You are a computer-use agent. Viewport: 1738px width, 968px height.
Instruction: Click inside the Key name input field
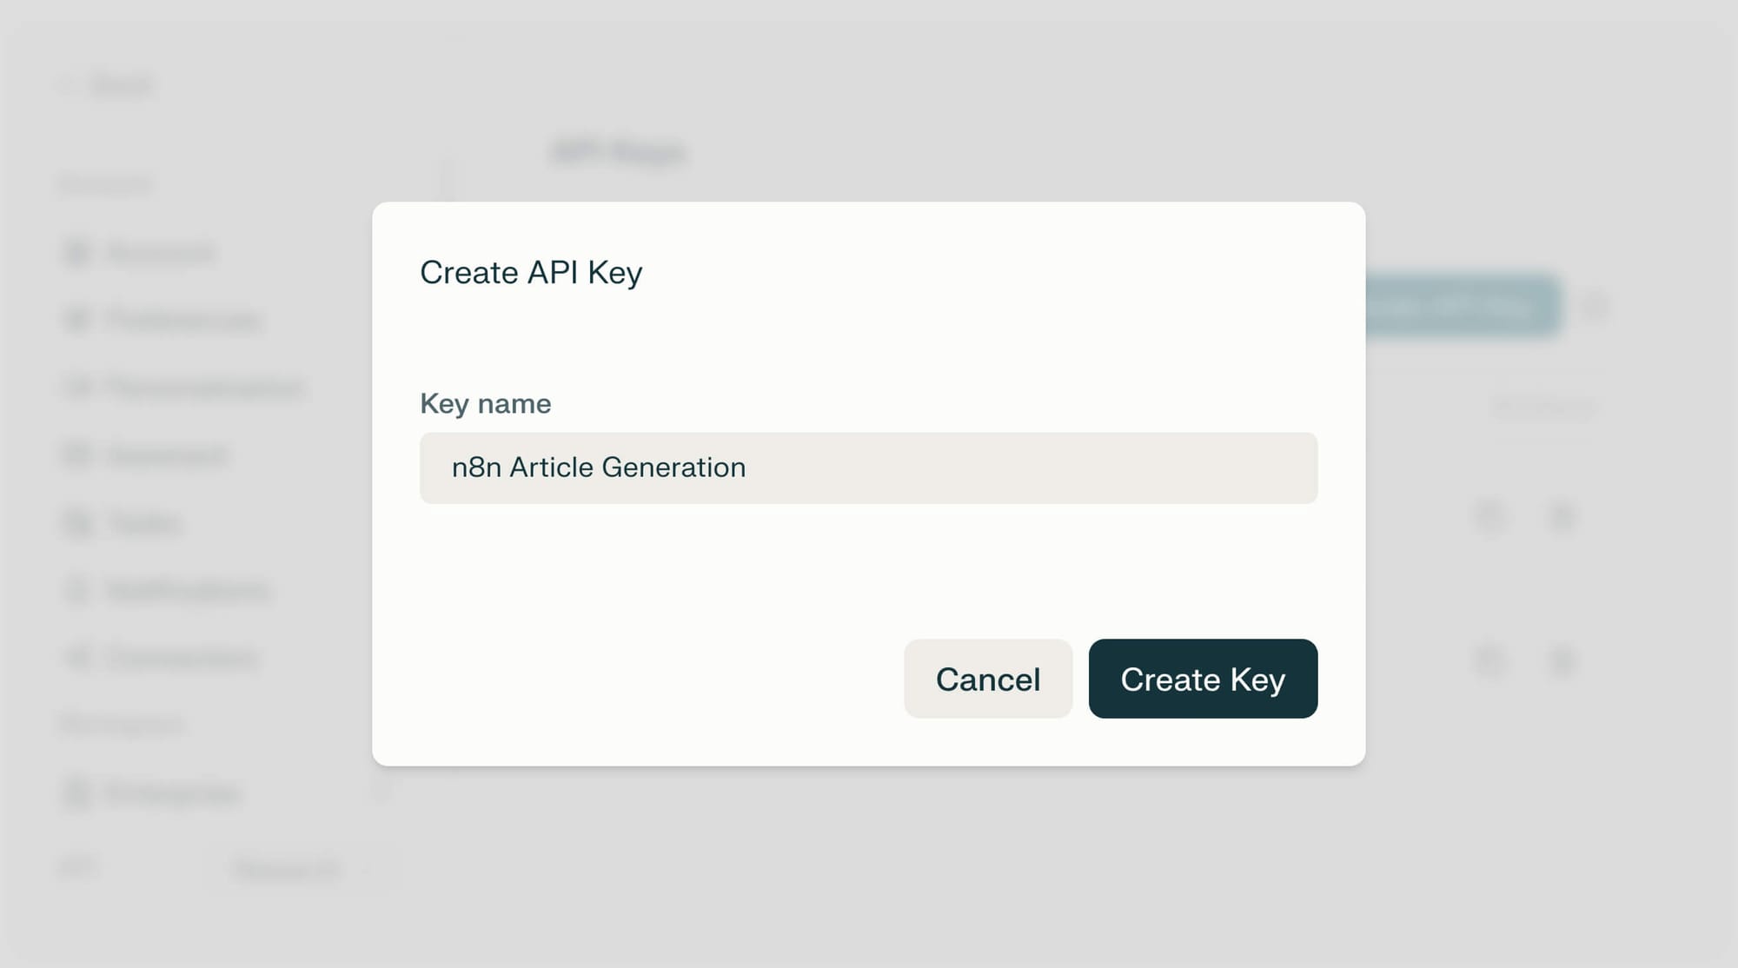869,467
